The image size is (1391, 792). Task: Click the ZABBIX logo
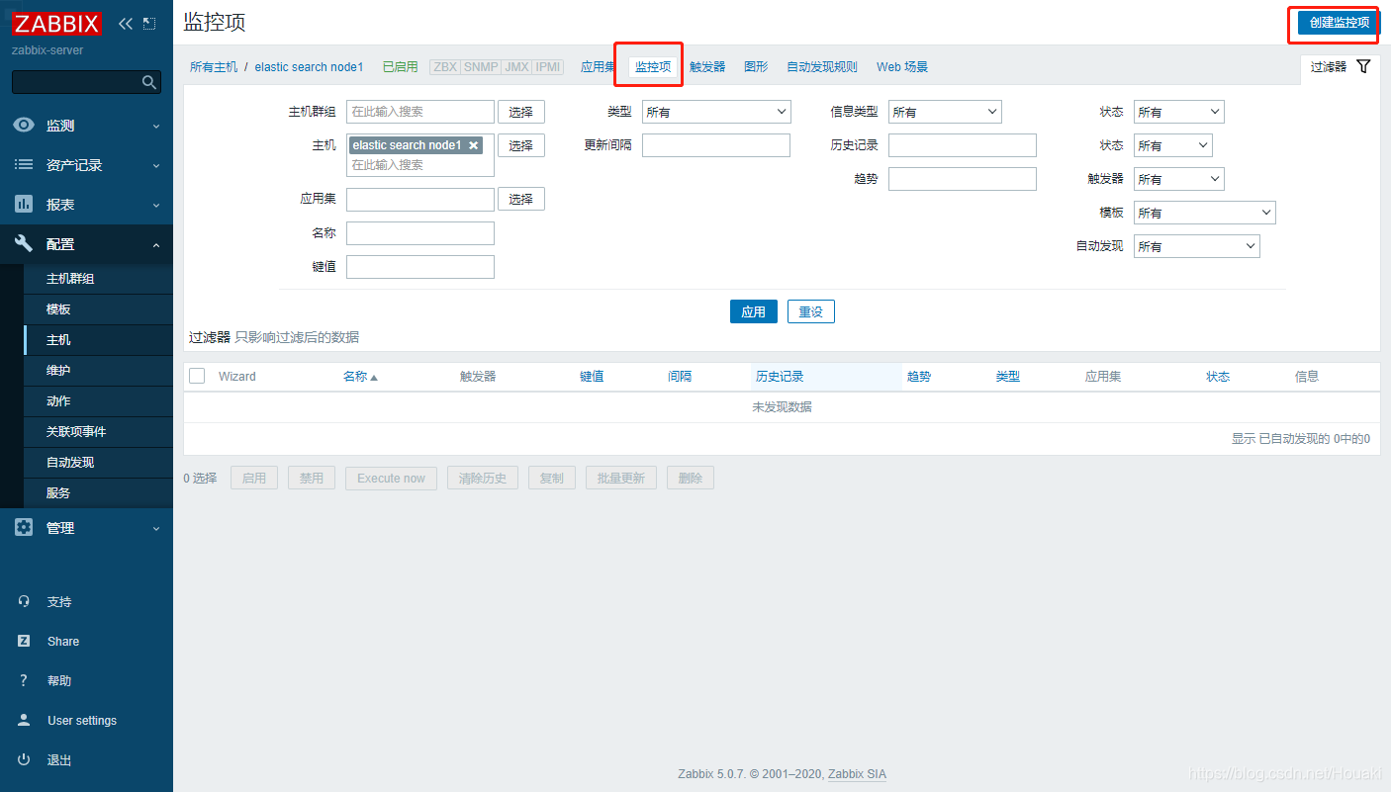tap(56, 24)
